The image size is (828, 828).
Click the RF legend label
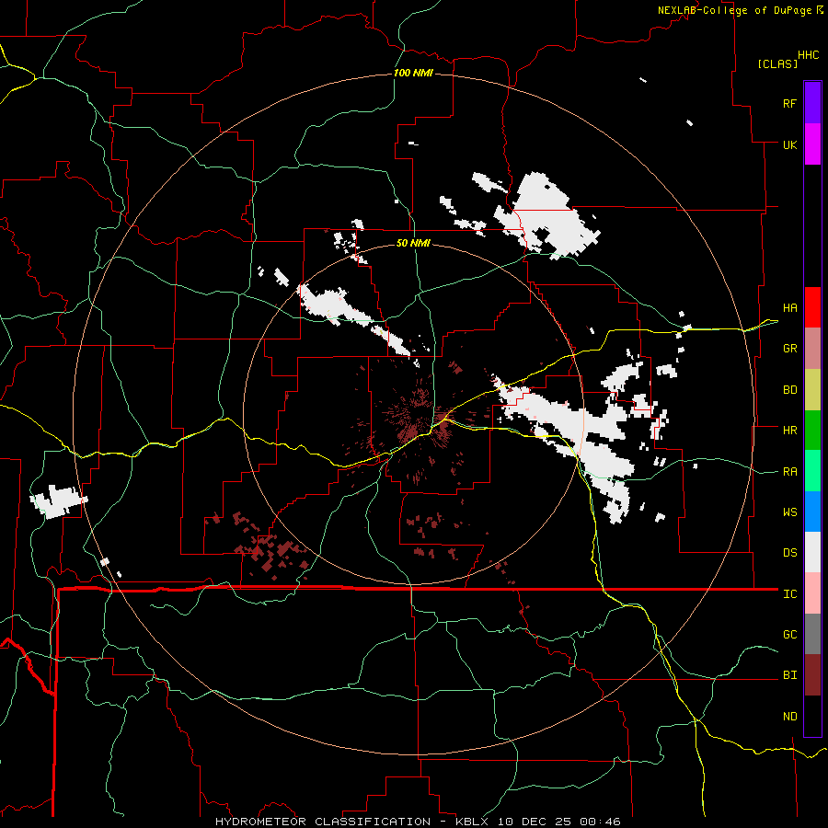(789, 103)
